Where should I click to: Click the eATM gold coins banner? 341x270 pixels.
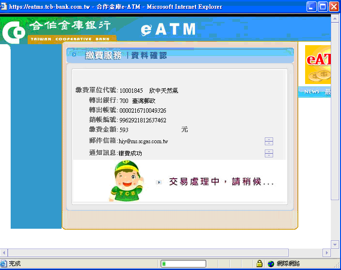point(318,65)
